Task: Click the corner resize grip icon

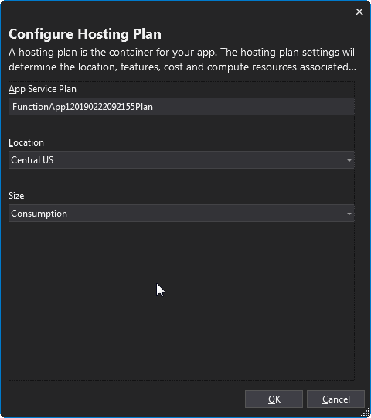Action: click(366, 413)
